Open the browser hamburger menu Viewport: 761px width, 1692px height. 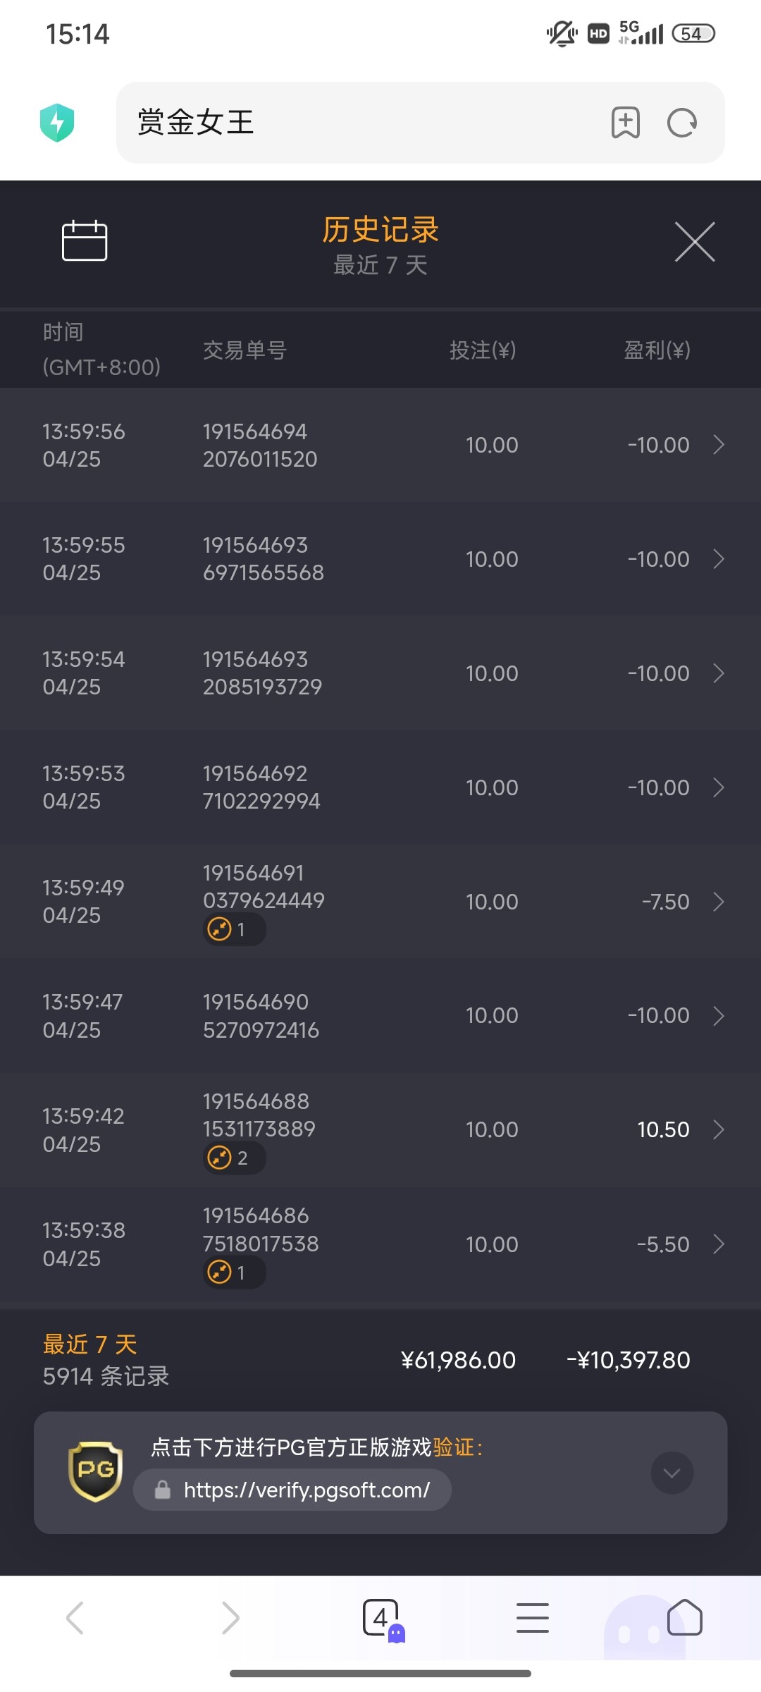coord(532,1617)
